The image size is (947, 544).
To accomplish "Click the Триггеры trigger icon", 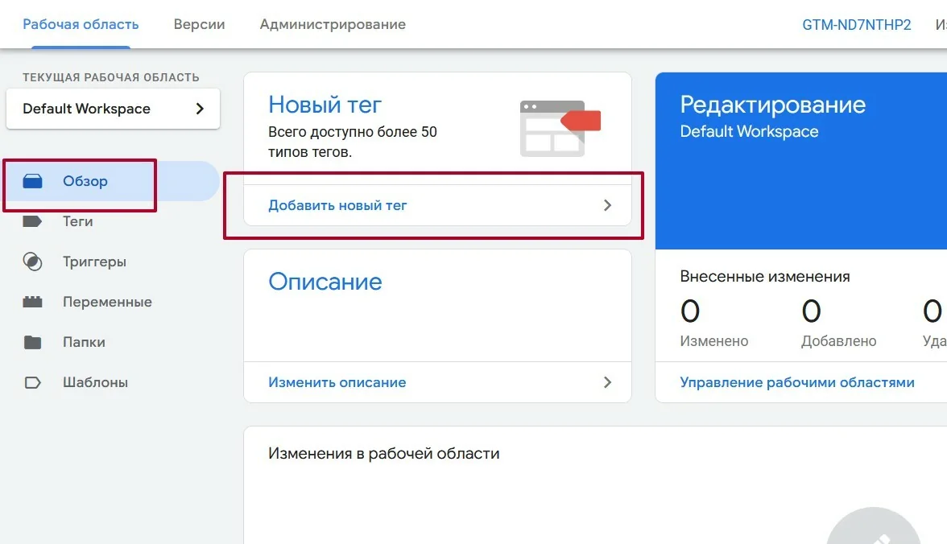I will 32,262.
